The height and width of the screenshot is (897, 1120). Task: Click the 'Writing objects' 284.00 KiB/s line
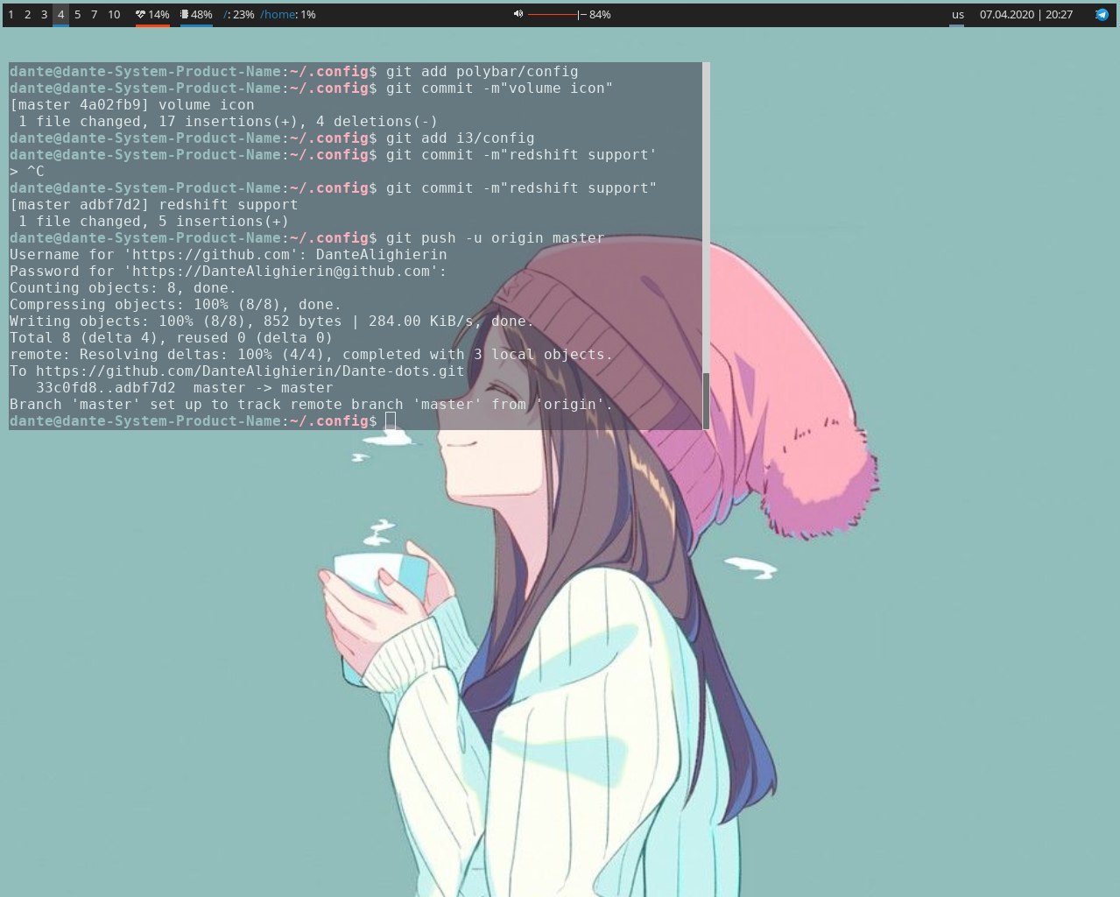(x=272, y=321)
